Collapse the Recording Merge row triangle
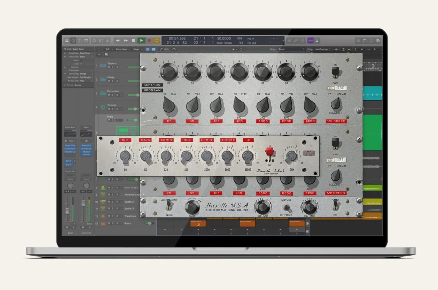This screenshot has width=438, height=290. tap(65, 74)
